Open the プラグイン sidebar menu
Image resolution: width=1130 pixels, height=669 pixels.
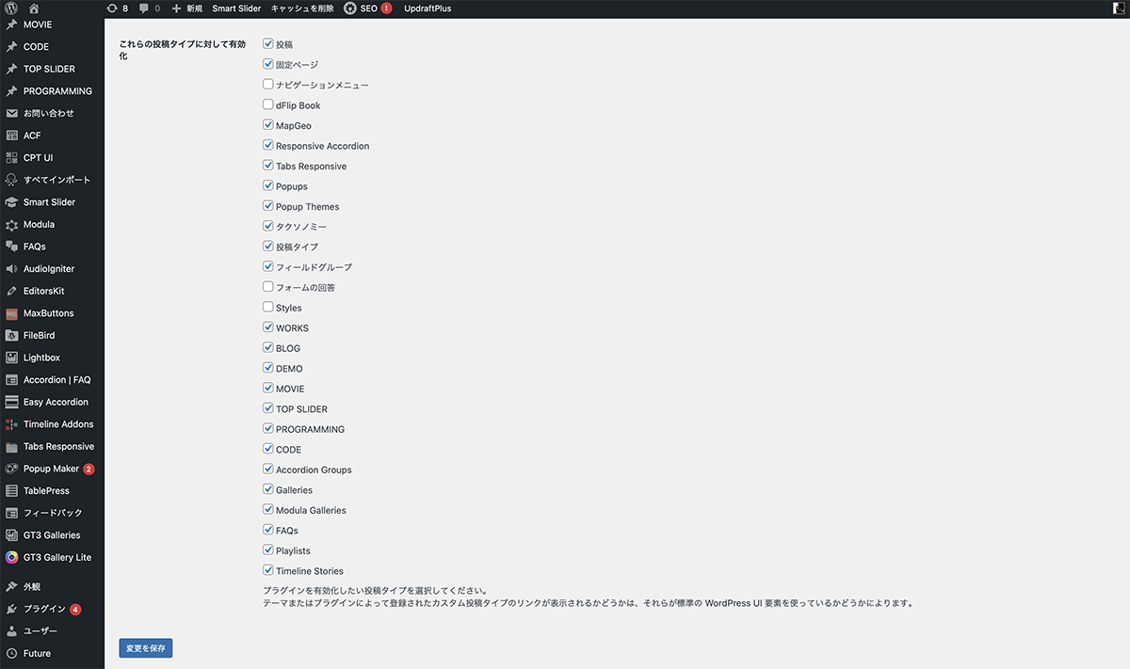tap(44, 609)
